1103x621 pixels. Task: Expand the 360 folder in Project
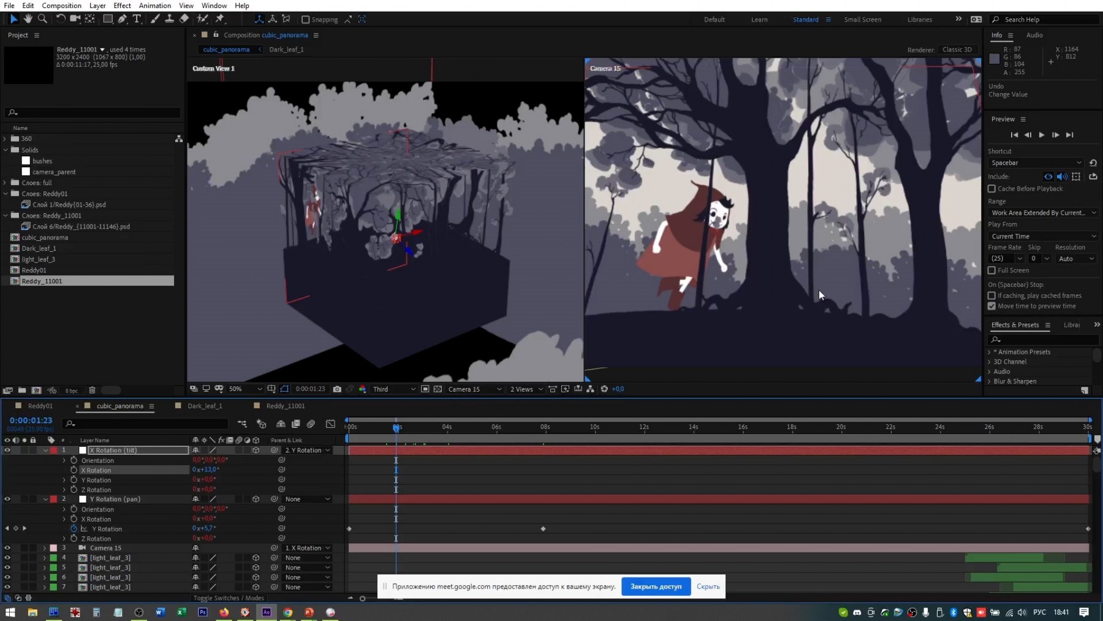[x=5, y=139]
